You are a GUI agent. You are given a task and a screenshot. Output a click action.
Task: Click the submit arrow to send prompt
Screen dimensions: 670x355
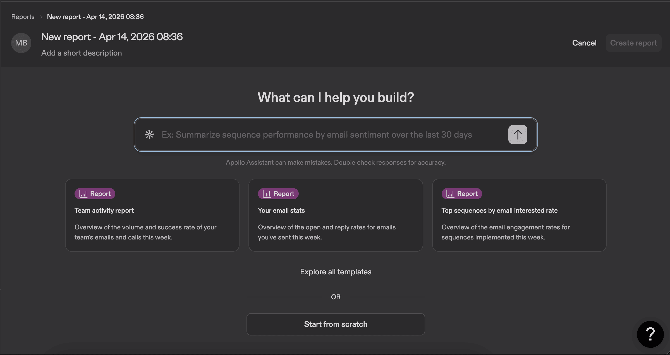518,135
